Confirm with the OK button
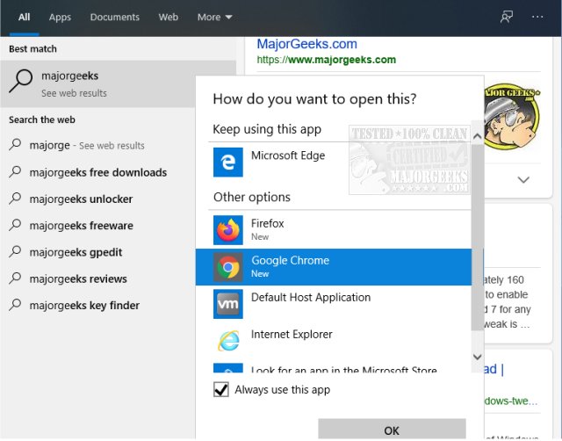 pos(392,430)
